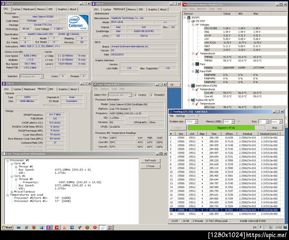Viewport: 289px width, 240px height.
Task: Click Z title icon of CPU-Z Memory window
Action: tap(3, 84)
